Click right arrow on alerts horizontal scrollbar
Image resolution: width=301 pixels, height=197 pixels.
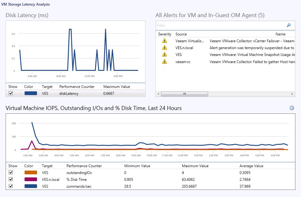click(292, 94)
